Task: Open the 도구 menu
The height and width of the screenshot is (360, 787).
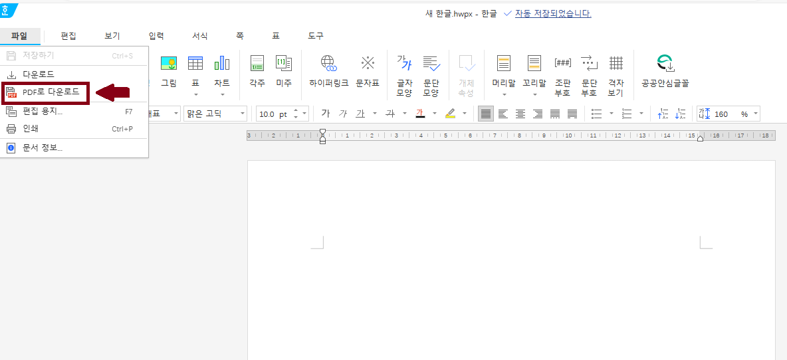Action: click(316, 36)
